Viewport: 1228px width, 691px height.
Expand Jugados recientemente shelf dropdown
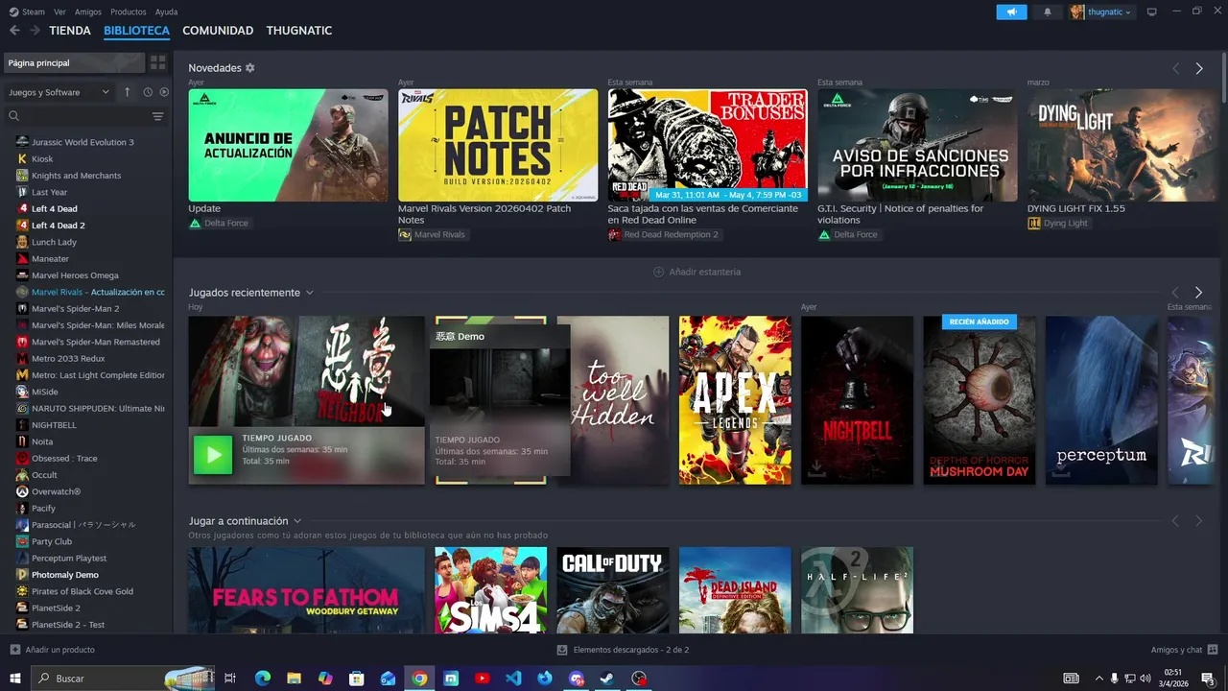(x=310, y=293)
